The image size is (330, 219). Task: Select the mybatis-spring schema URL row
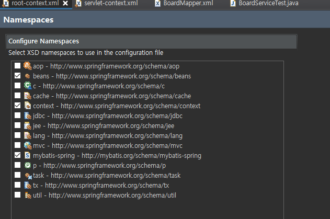point(117,156)
